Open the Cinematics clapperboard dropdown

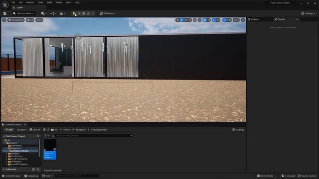point(62,13)
